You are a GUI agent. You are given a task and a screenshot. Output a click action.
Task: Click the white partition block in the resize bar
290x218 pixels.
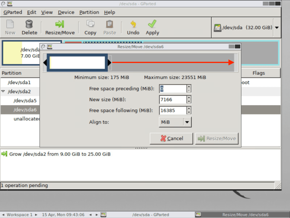pyautogui.click(x=77, y=63)
